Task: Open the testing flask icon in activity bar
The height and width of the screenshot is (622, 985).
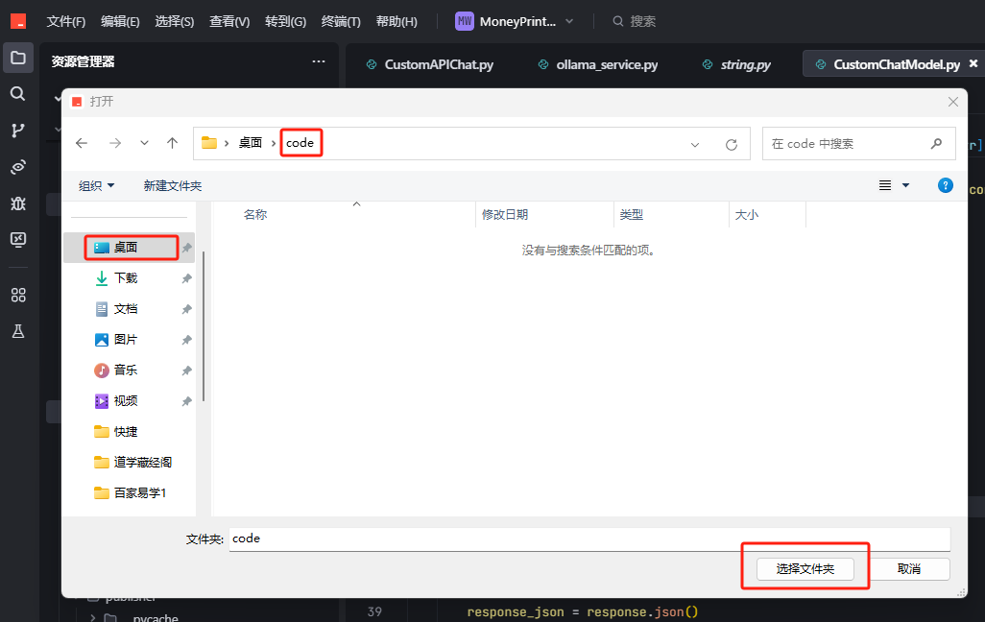Action: (18, 331)
